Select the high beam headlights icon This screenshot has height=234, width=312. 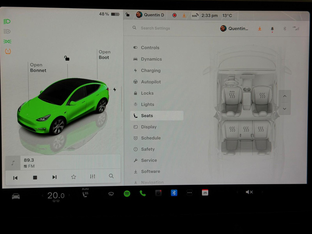tap(7, 21)
